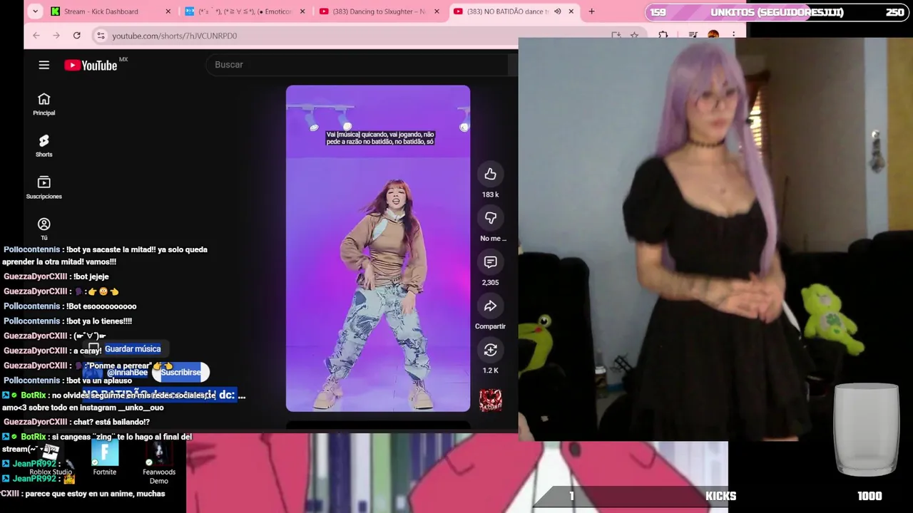Click the Short's subtitle caption text
913x513 pixels.
pyautogui.click(x=380, y=138)
